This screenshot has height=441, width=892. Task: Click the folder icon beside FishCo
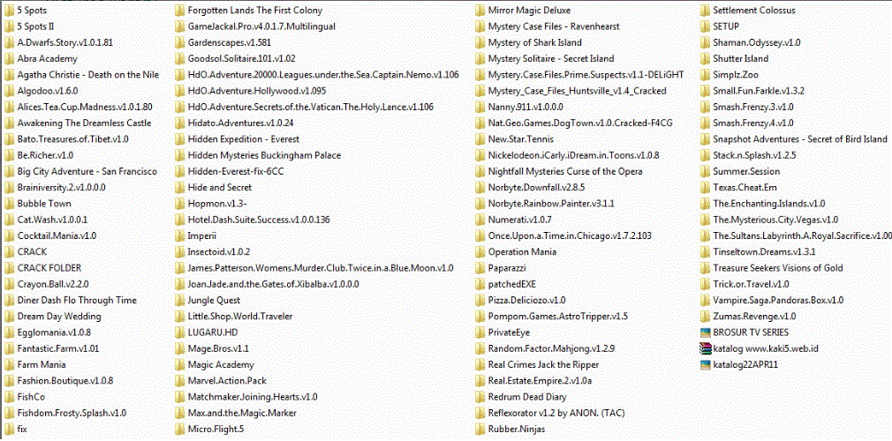9,397
